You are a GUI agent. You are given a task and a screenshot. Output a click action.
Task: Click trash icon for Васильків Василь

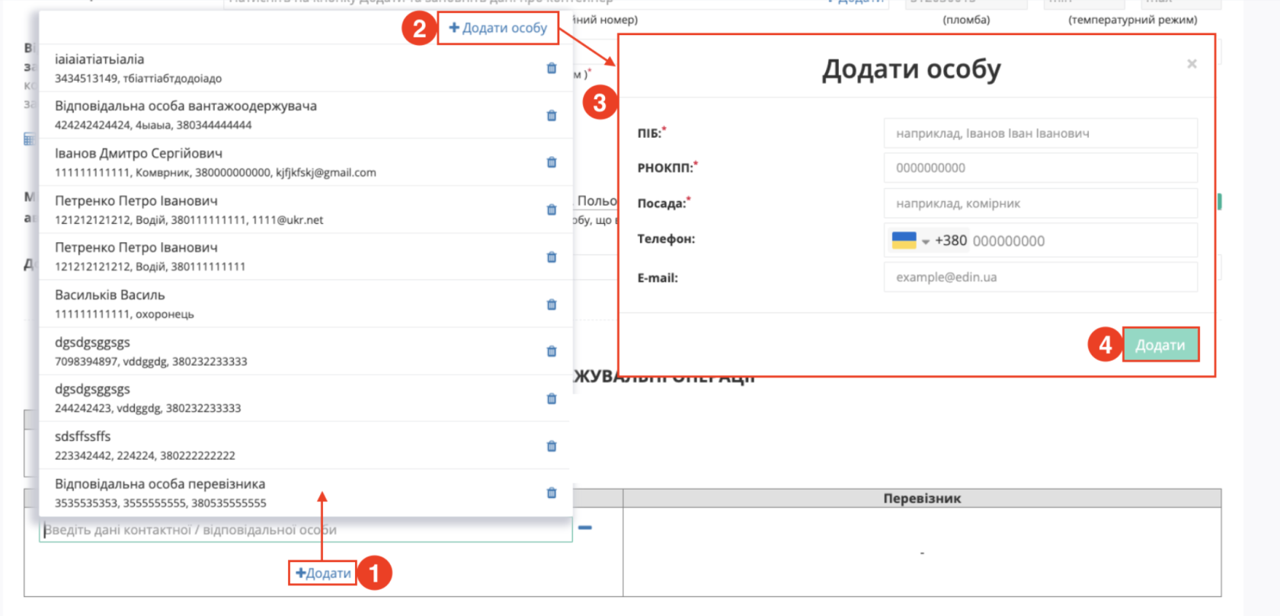pos(552,305)
